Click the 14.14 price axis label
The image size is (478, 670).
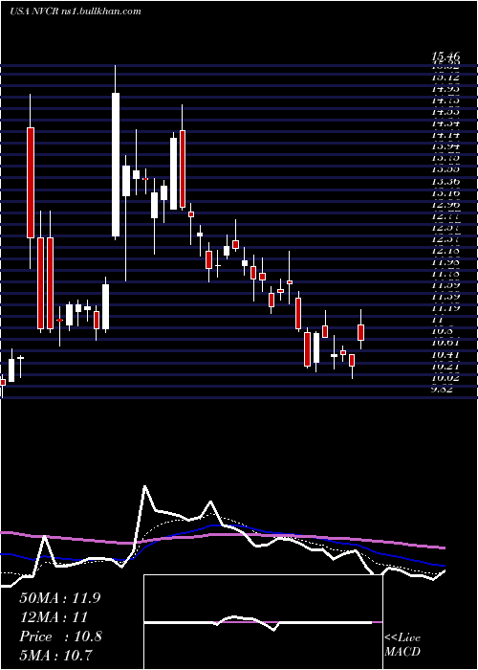[x=445, y=135]
